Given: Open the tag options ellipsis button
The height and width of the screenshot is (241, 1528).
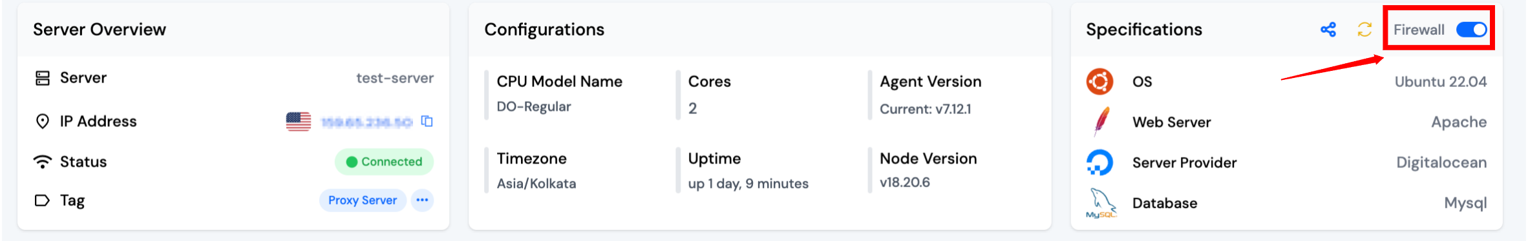Looking at the screenshot, I should coord(422,200).
